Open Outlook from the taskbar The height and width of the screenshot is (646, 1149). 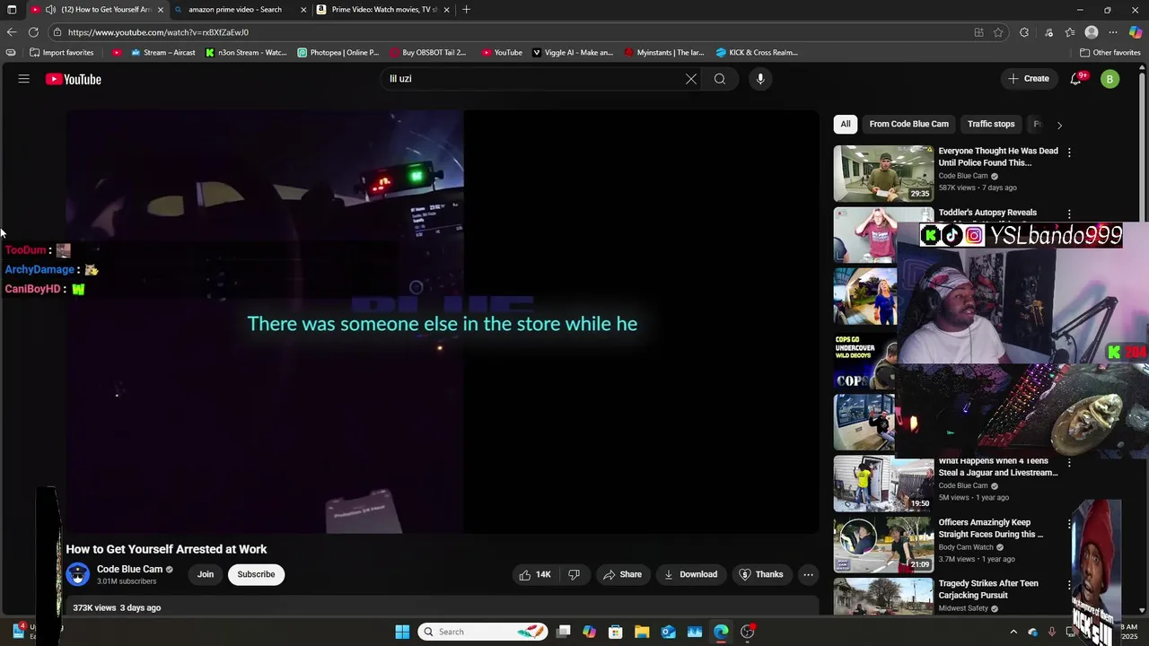[668, 632]
